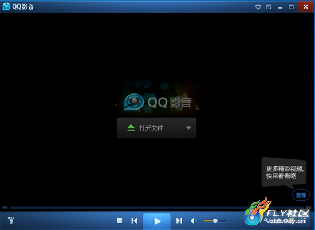Open the feedback speech bubble icon in title bar
The height and width of the screenshot is (230, 315).
point(258,7)
